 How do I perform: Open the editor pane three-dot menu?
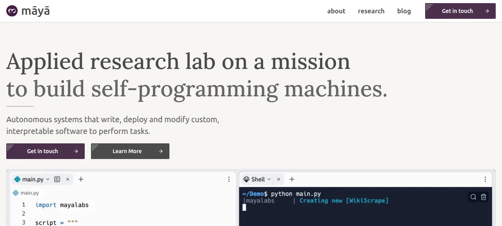click(229, 179)
